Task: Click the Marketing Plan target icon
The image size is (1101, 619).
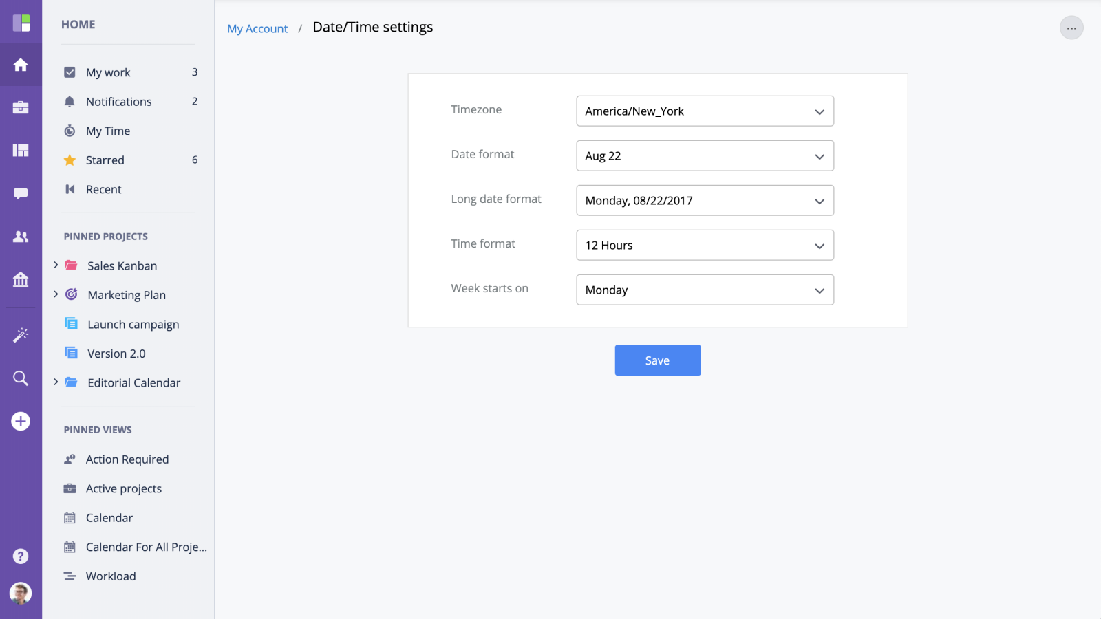Action: tap(71, 294)
